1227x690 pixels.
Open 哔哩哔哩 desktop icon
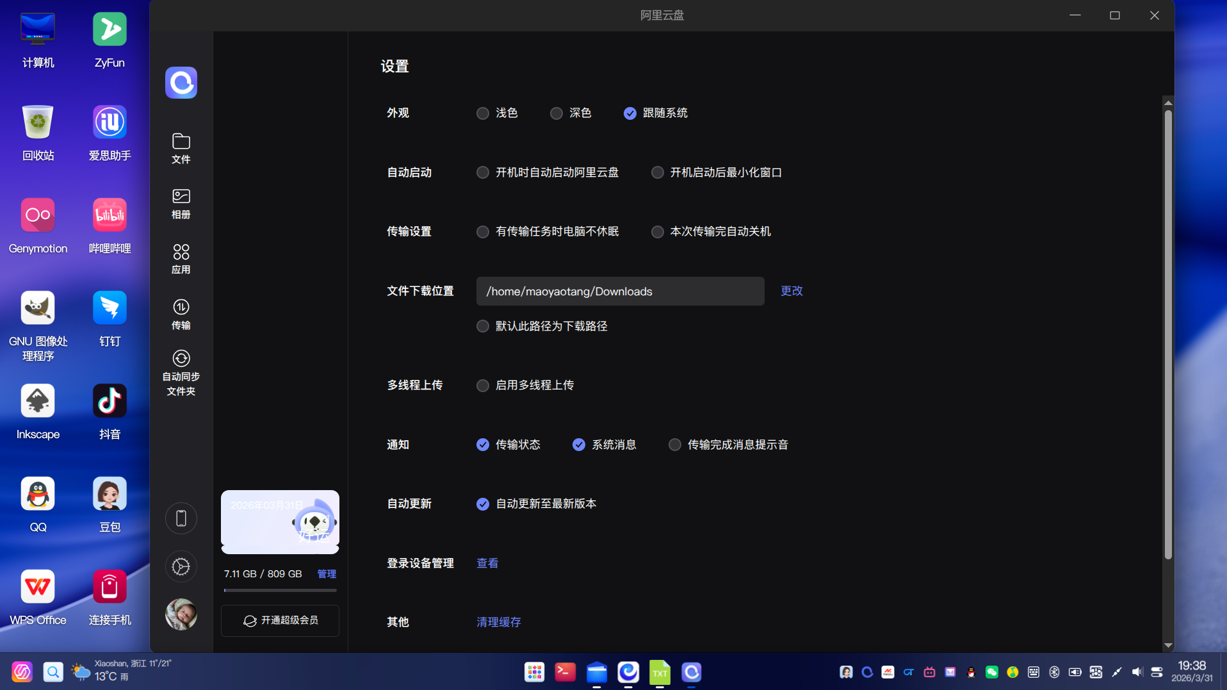click(110, 226)
